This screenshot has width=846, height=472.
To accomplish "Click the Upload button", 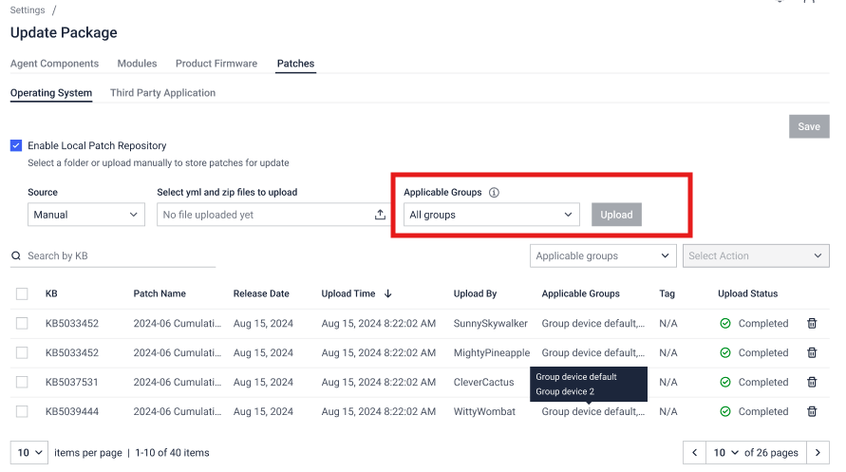I will click(616, 216).
